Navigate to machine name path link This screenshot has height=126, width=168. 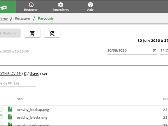pos(10,74)
